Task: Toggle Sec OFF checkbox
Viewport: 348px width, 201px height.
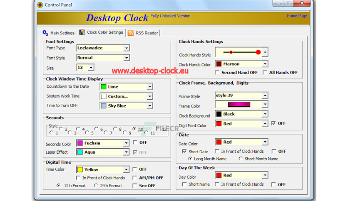Action: 135,186
